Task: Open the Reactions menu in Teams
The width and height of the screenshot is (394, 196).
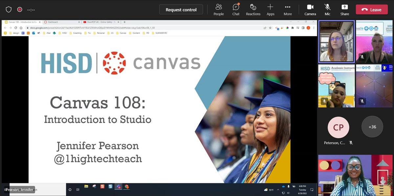Action: point(253,9)
